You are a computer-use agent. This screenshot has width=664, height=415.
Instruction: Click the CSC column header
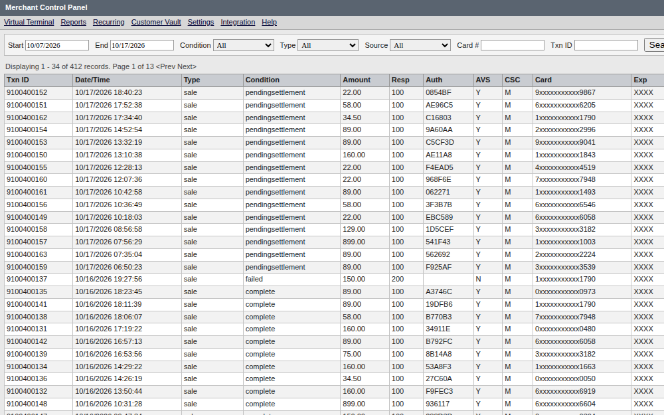click(517, 80)
